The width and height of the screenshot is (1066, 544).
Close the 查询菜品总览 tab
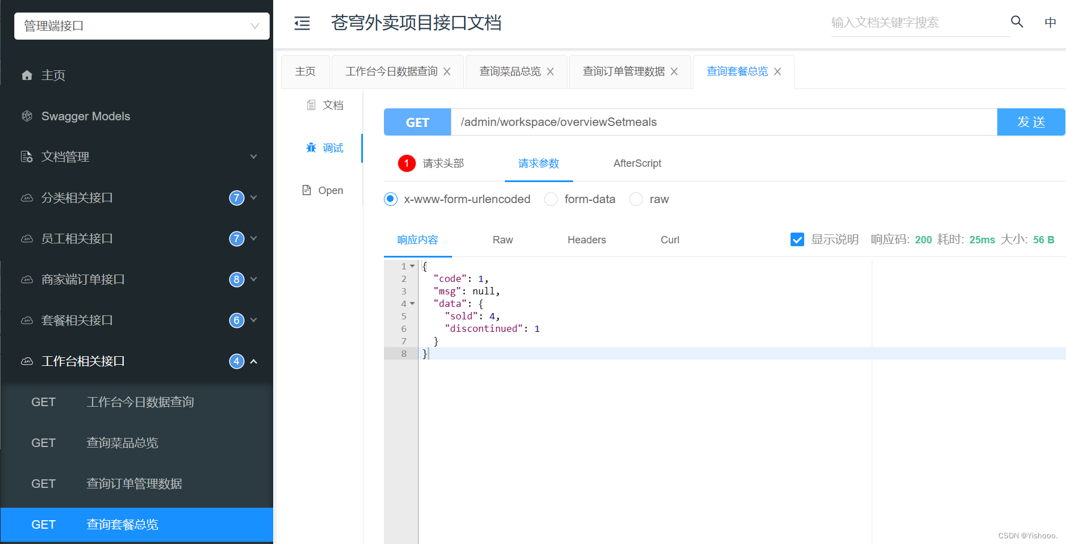550,71
